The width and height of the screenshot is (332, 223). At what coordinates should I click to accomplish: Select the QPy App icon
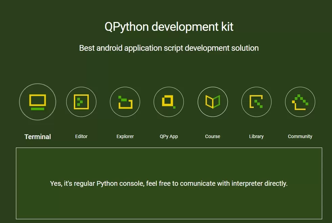click(x=169, y=102)
